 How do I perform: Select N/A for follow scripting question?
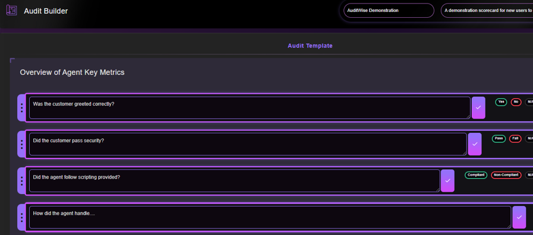click(529, 175)
